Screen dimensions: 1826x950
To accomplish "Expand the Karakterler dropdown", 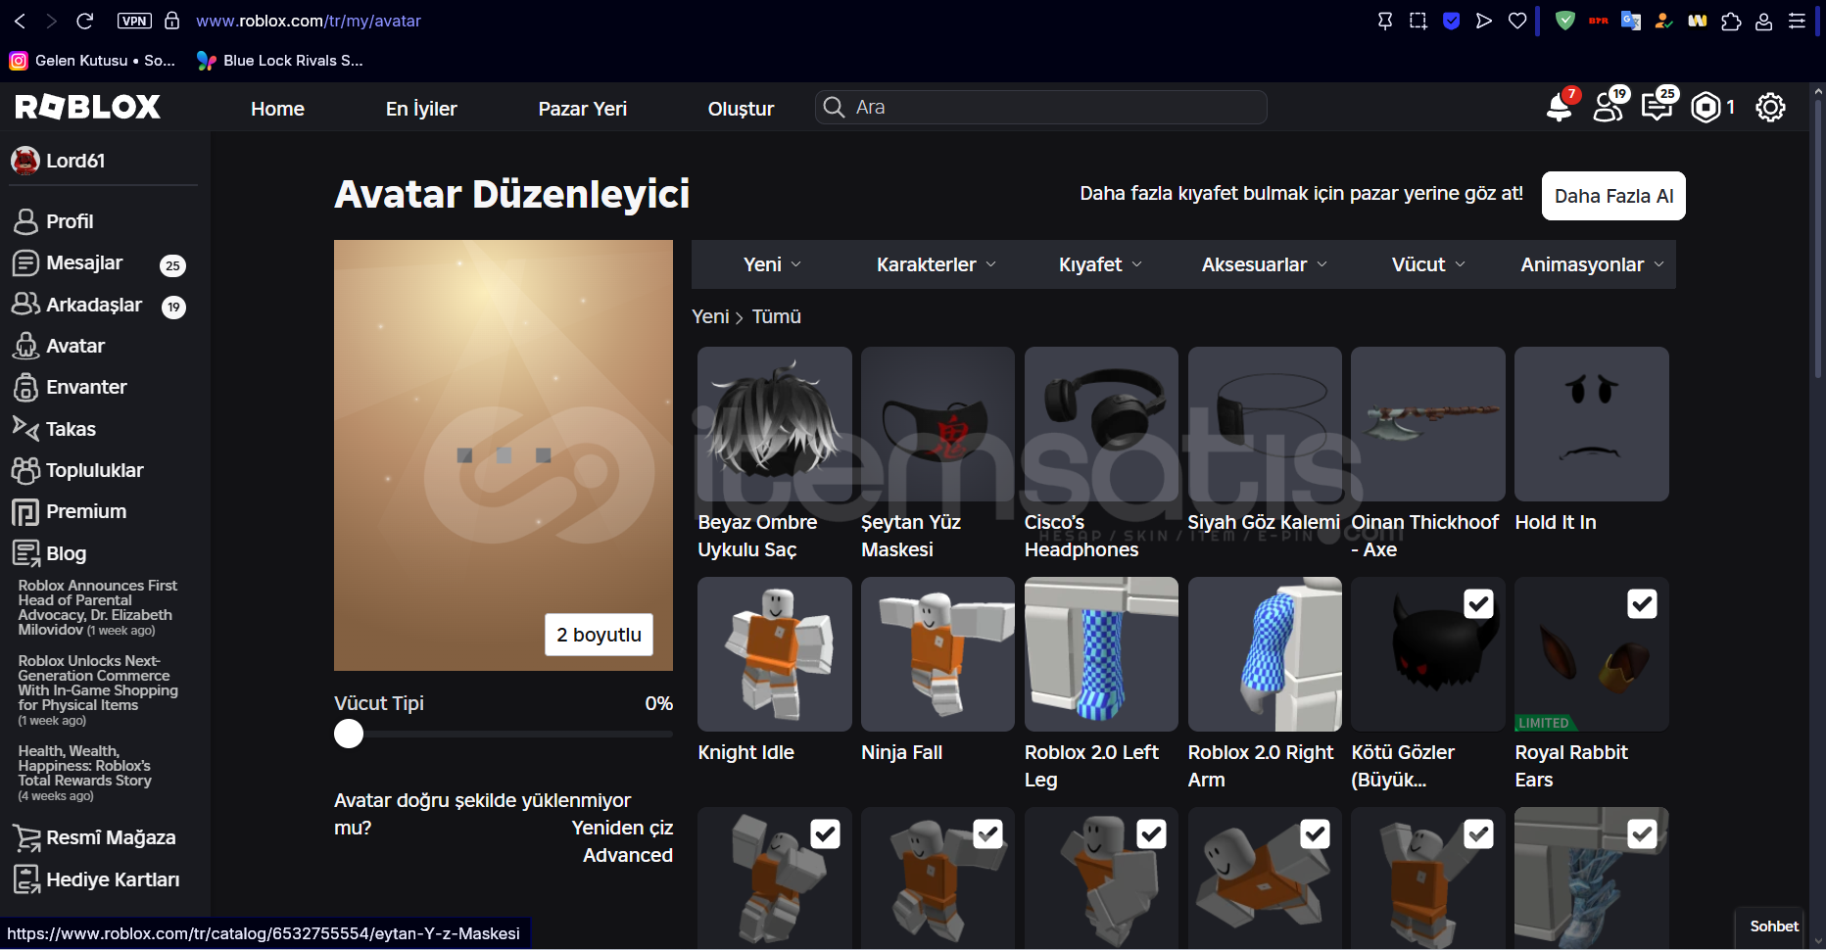I will coord(937,264).
